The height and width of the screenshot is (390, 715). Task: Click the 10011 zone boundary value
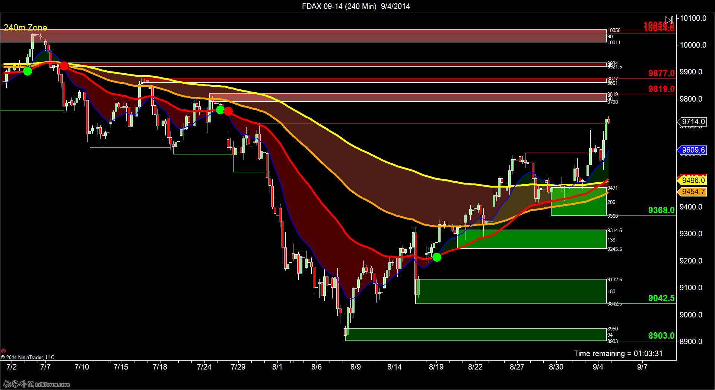pyautogui.click(x=614, y=43)
